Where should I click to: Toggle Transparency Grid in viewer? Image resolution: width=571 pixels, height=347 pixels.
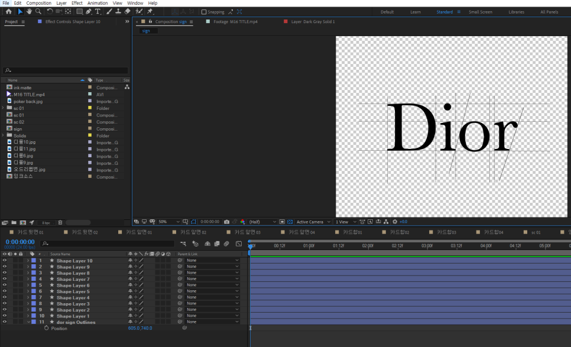(x=290, y=222)
